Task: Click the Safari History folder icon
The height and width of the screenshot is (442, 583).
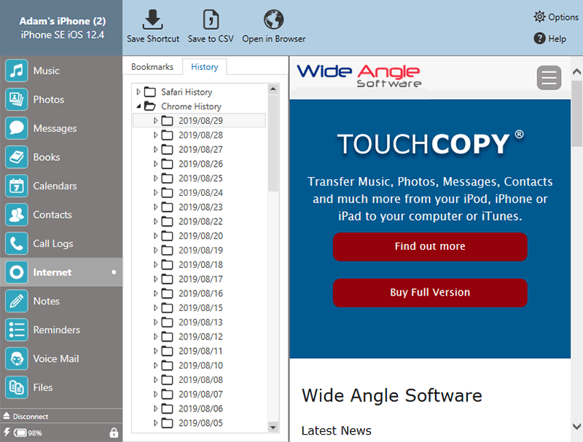Action: 150,92
